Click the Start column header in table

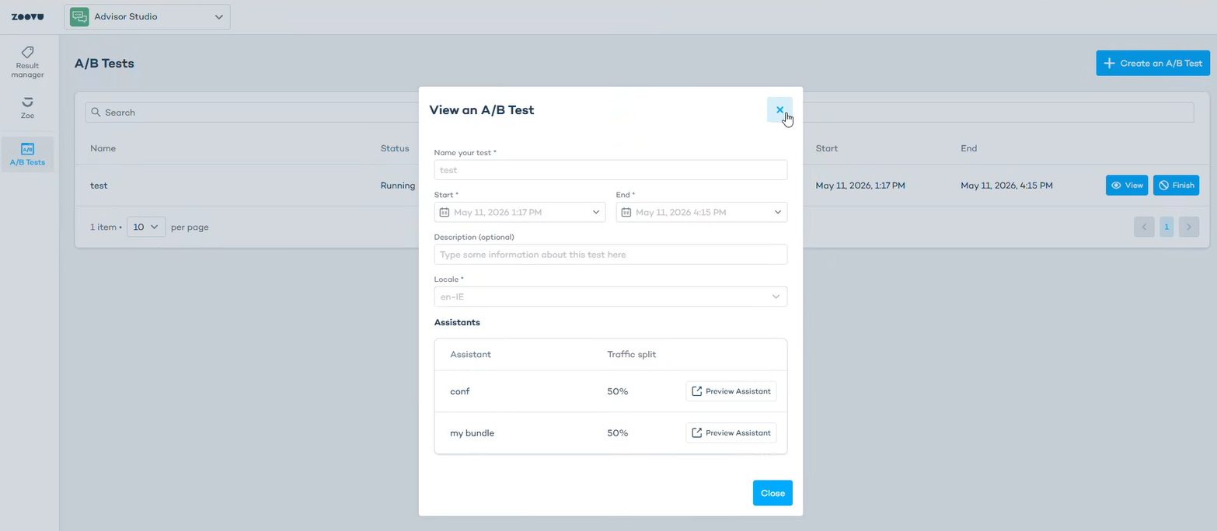pyautogui.click(x=827, y=148)
